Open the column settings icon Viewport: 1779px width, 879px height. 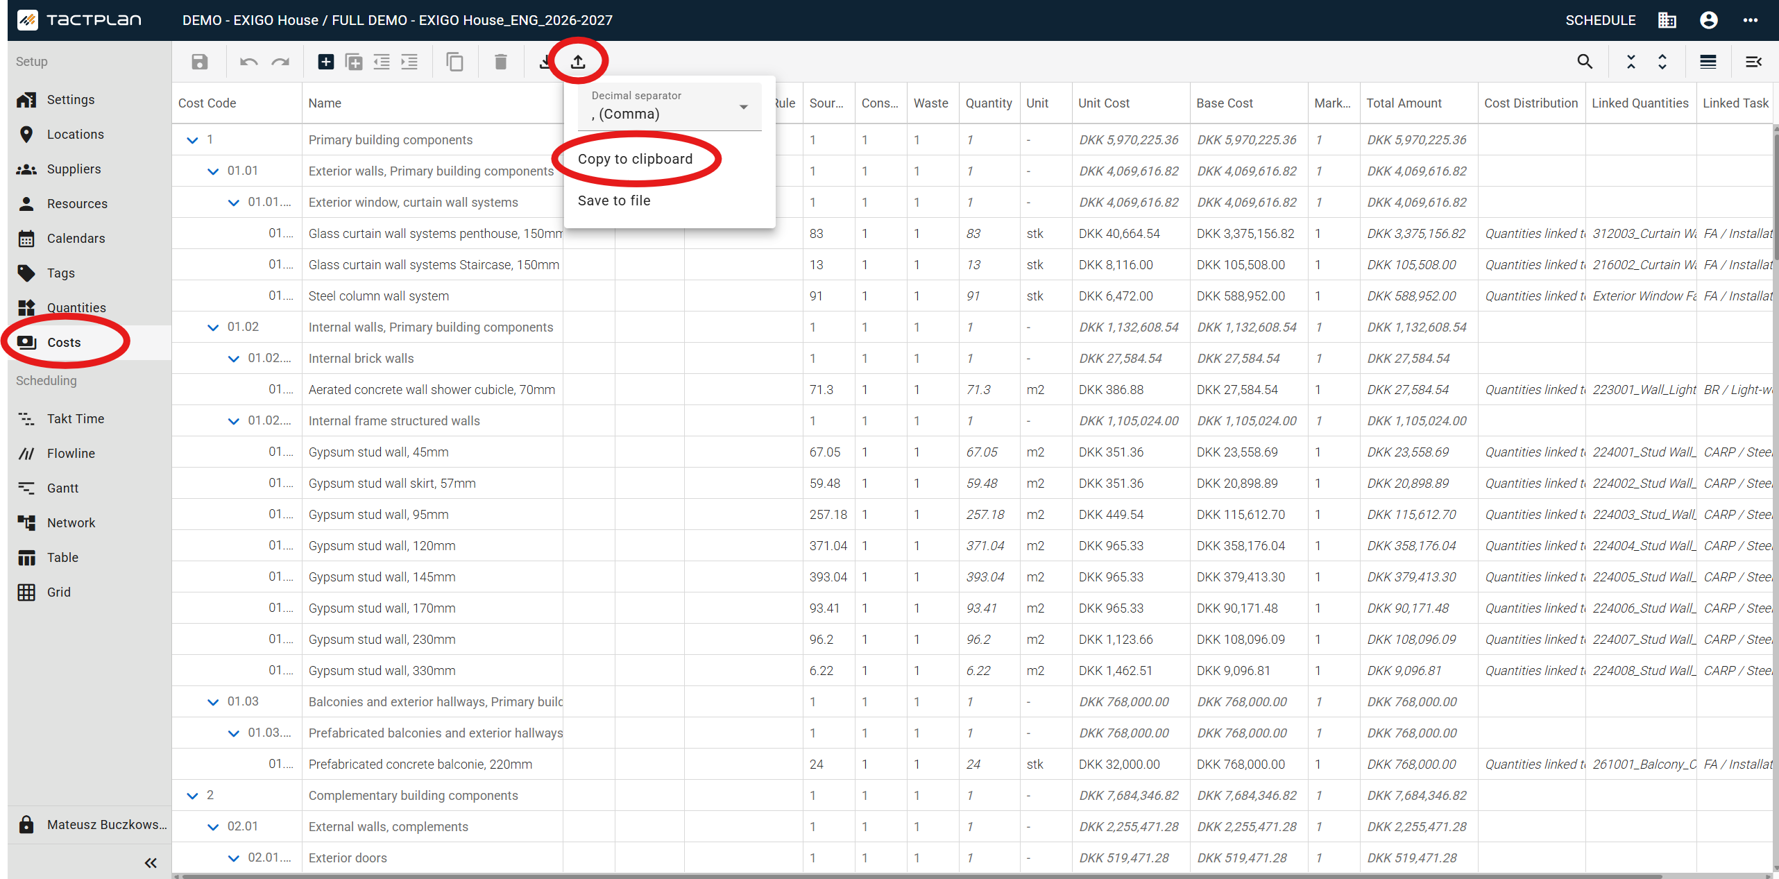point(1754,62)
